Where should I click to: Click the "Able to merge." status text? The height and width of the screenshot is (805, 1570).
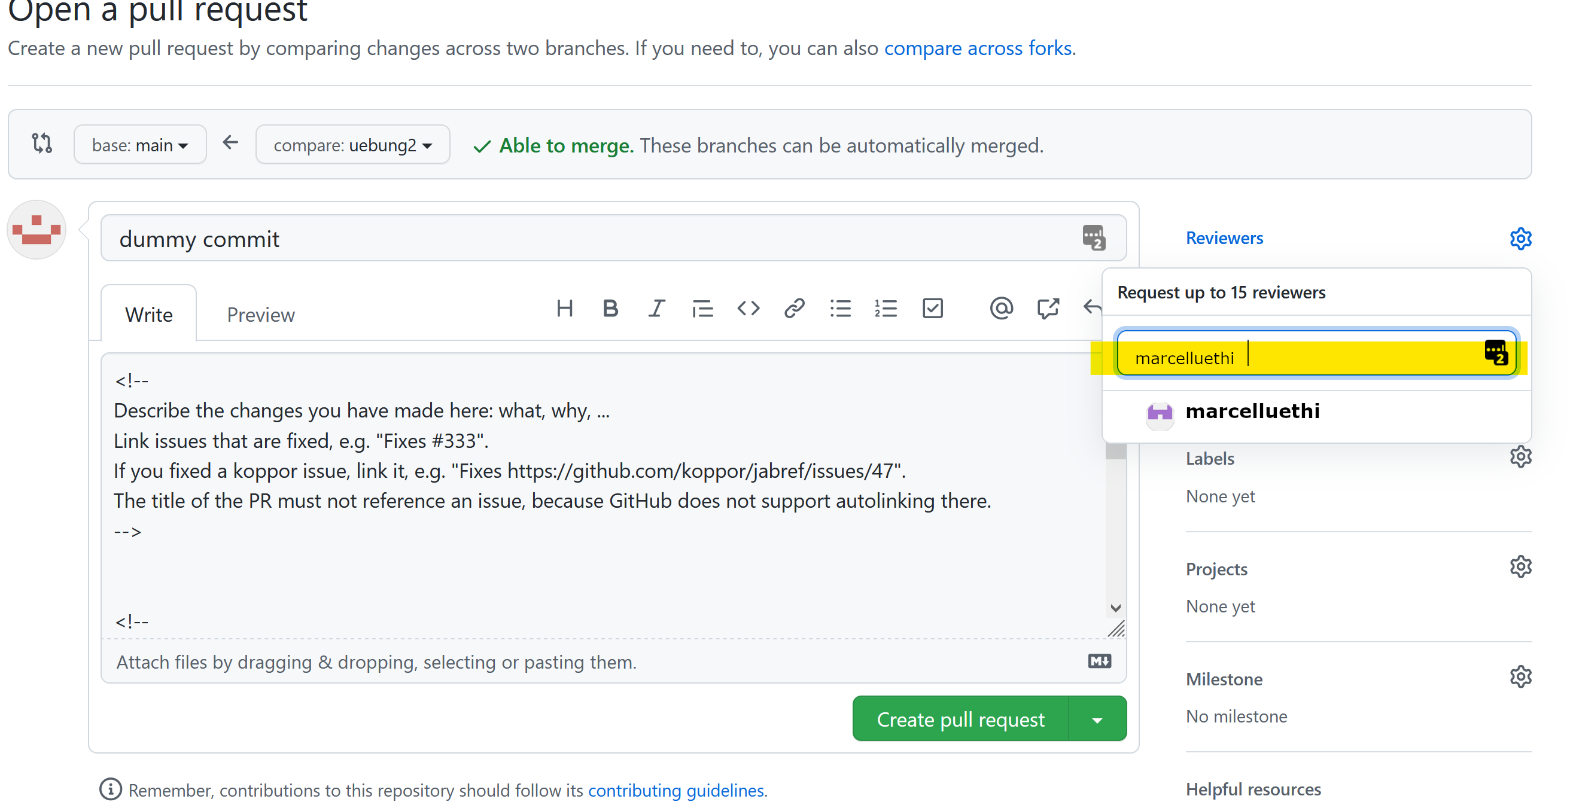tap(566, 145)
